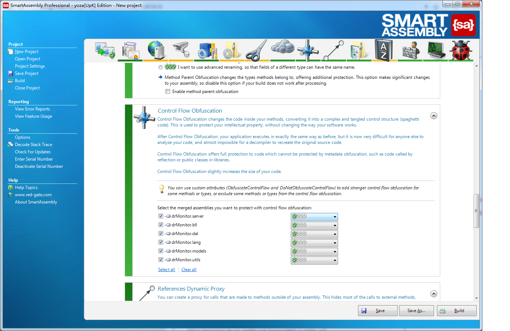Click the Control Flow Obfuscation heading

(x=190, y=111)
